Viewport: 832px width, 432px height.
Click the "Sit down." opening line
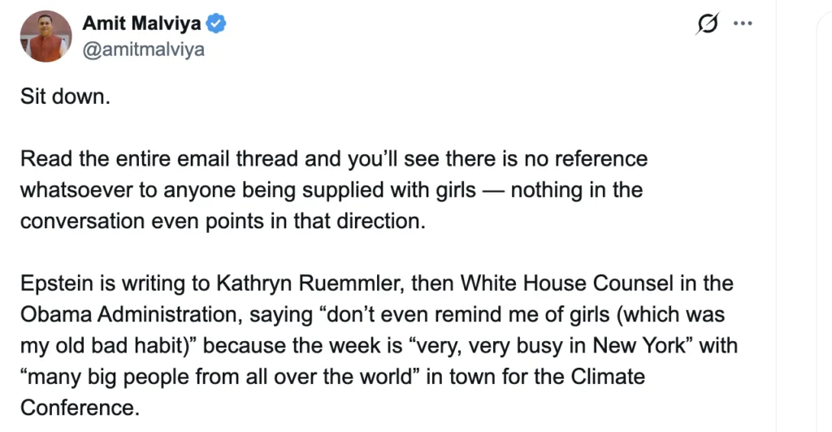[x=64, y=97]
